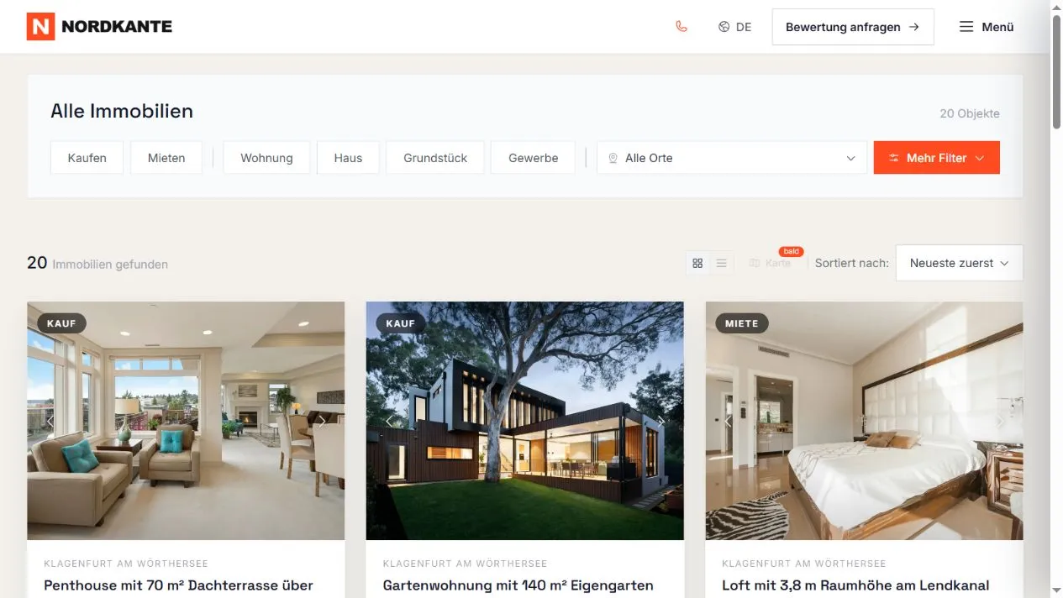Show next photo of Loft listing
The image size is (1063, 598).
click(x=1000, y=421)
